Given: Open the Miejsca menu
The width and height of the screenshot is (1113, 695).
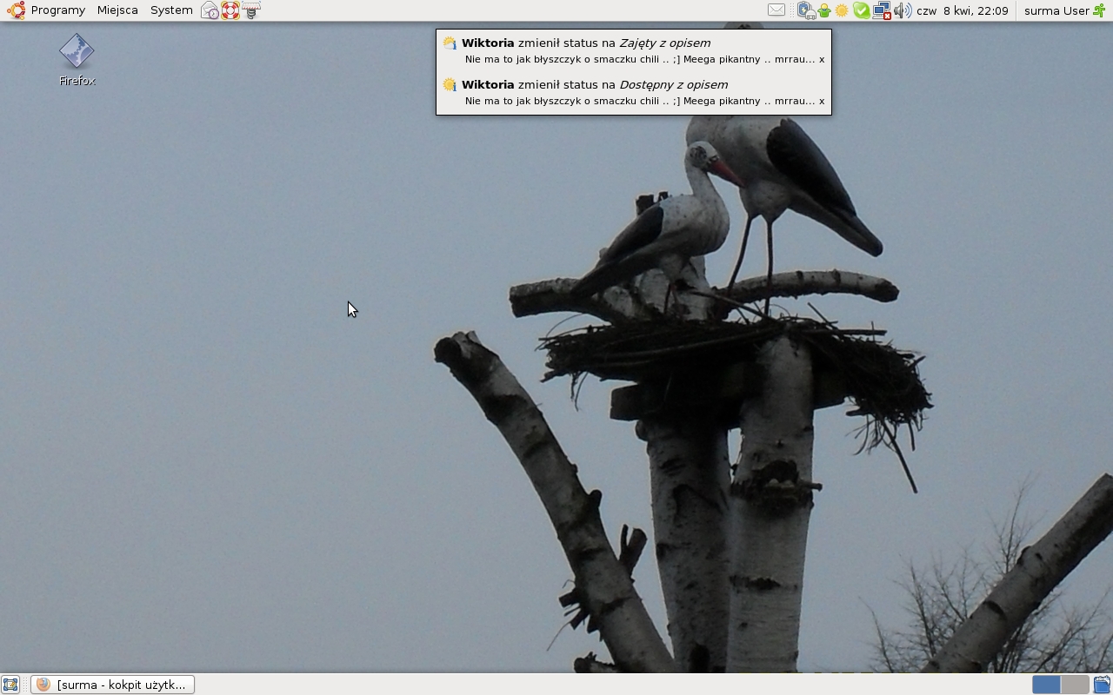Looking at the screenshot, I should (117, 10).
